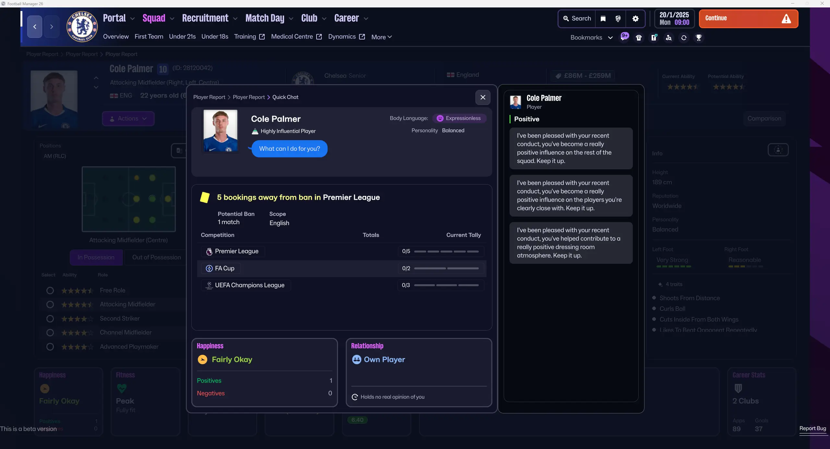Open the world globe icon
The image size is (830, 449).
click(618, 18)
